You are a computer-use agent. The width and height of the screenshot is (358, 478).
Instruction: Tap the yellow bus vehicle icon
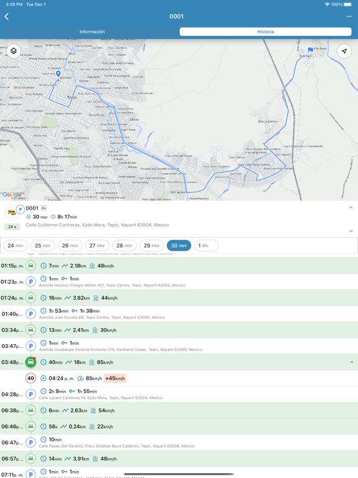pos(12,212)
